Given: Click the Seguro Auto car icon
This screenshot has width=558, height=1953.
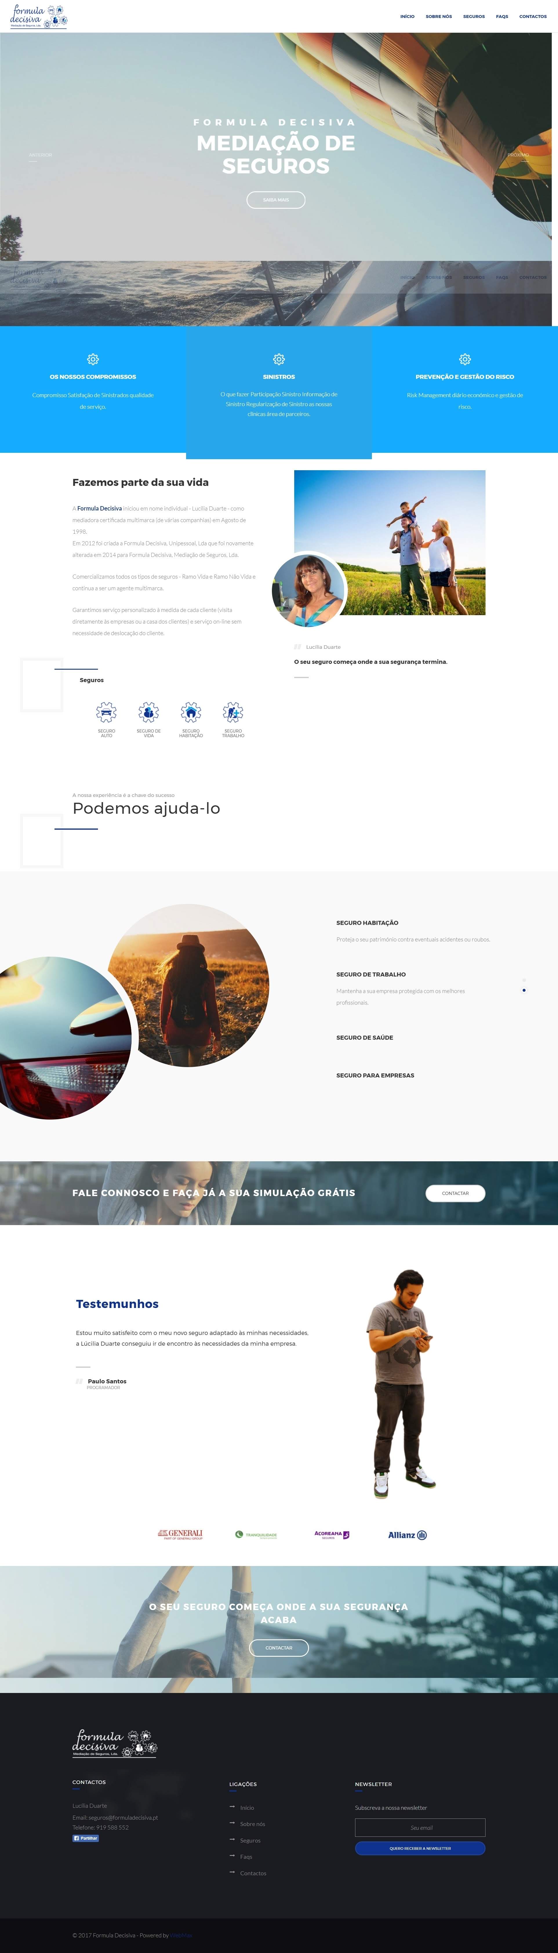Looking at the screenshot, I should (106, 712).
